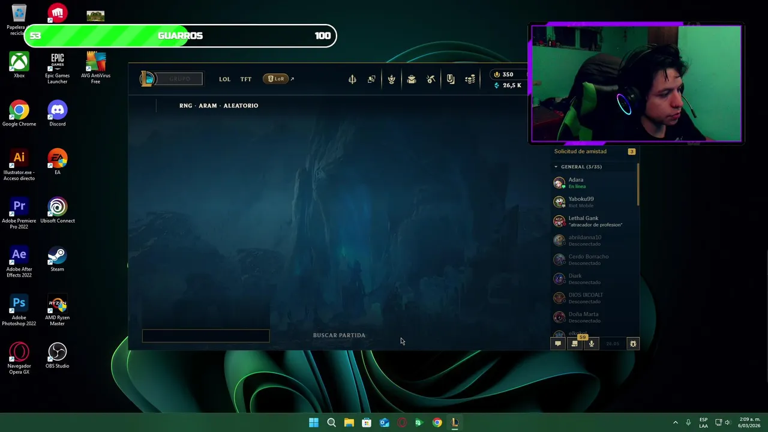Screen dimensions: 768x432
Task: Click the friends list scrollbar
Action: pos(638,185)
